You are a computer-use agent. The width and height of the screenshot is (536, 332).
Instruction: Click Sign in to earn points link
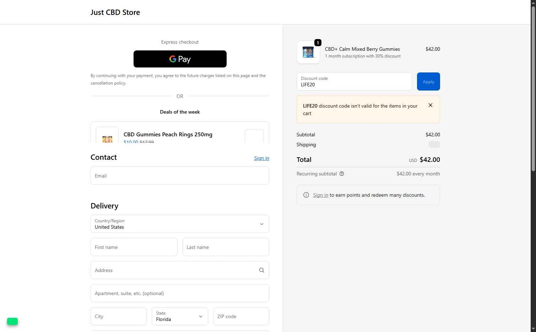click(x=320, y=195)
